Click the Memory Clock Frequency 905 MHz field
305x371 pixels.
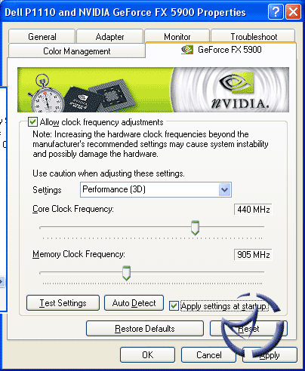253,255
